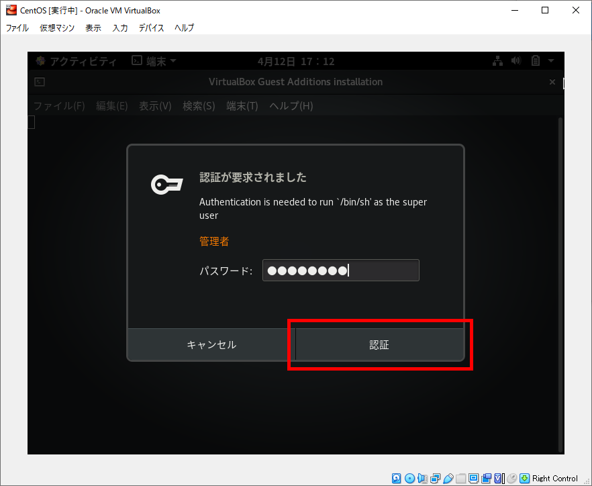Open terminal 編集(E) menu
Image resolution: width=592 pixels, height=486 pixels.
(111, 106)
